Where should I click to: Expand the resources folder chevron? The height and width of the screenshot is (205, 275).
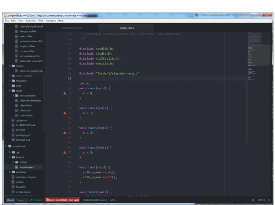(10, 81)
